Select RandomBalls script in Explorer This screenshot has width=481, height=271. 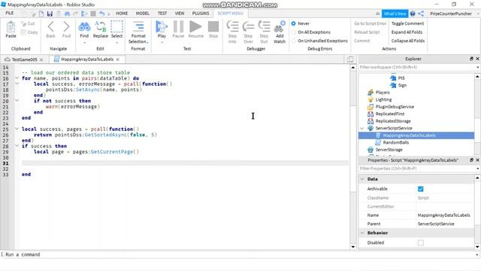[396, 142]
